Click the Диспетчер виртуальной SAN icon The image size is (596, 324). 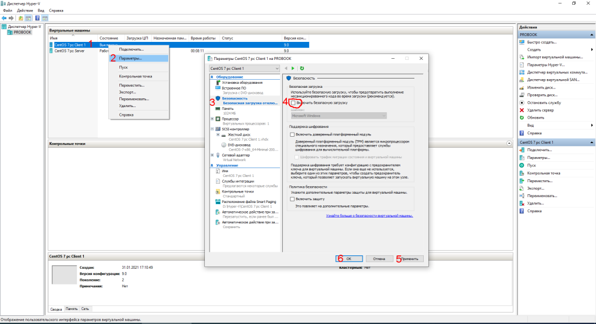(522, 80)
